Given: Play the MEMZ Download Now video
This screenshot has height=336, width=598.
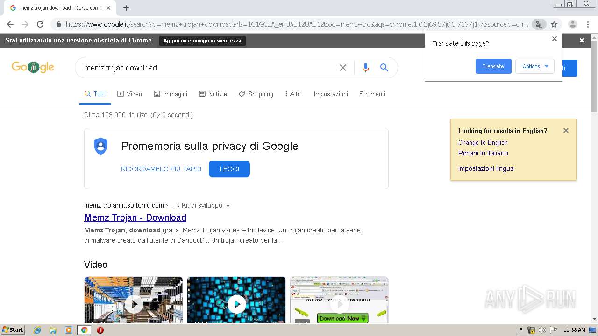Looking at the screenshot, I should pyautogui.click(x=339, y=300).
